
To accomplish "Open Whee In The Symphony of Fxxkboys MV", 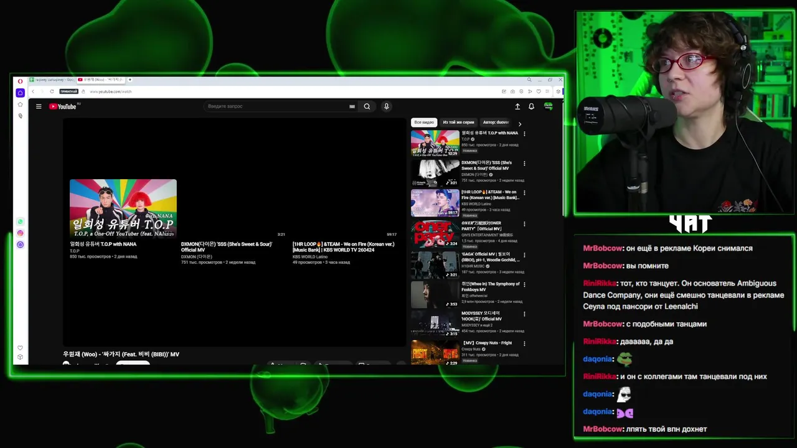I will click(490, 286).
